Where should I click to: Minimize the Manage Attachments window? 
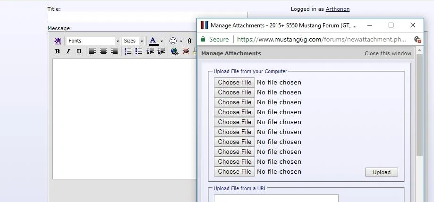pyautogui.click(x=370, y=25)
